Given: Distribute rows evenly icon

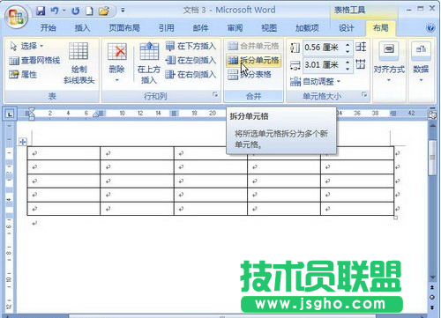Looking at the screenshot, I should pyautogui.click(x=361, y=47).
